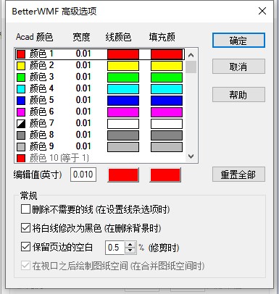Viewport: 279px width, 294px height.
Task: Click the grayed 在视口之后绘制图纸空间 checkbox
Action: pyautogui.click(x=25, y=266)
